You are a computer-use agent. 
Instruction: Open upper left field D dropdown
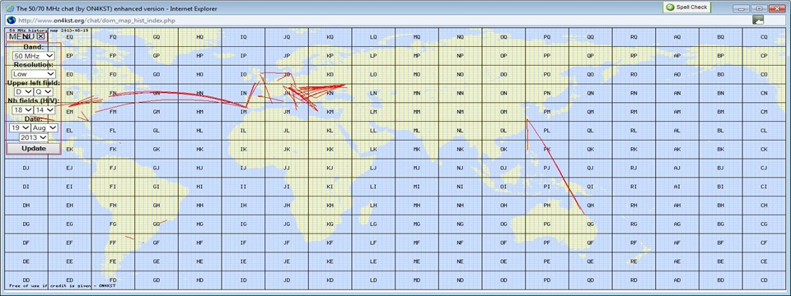23,91
